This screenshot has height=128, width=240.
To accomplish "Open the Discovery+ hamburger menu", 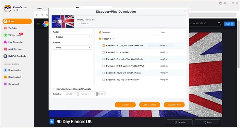I will (x=38, y=24).
